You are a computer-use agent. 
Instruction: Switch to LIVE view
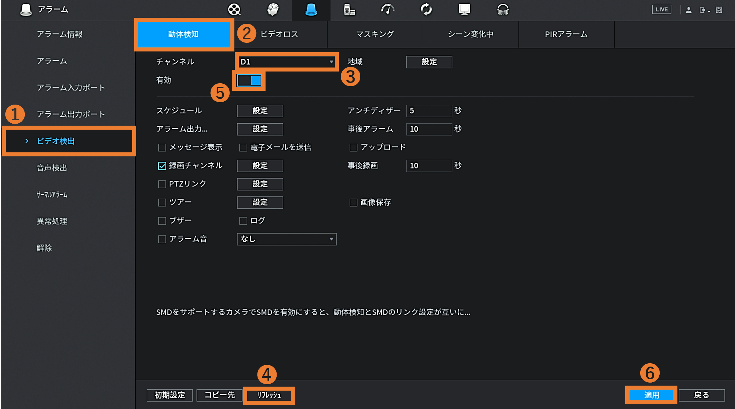[x=661, y=9]
